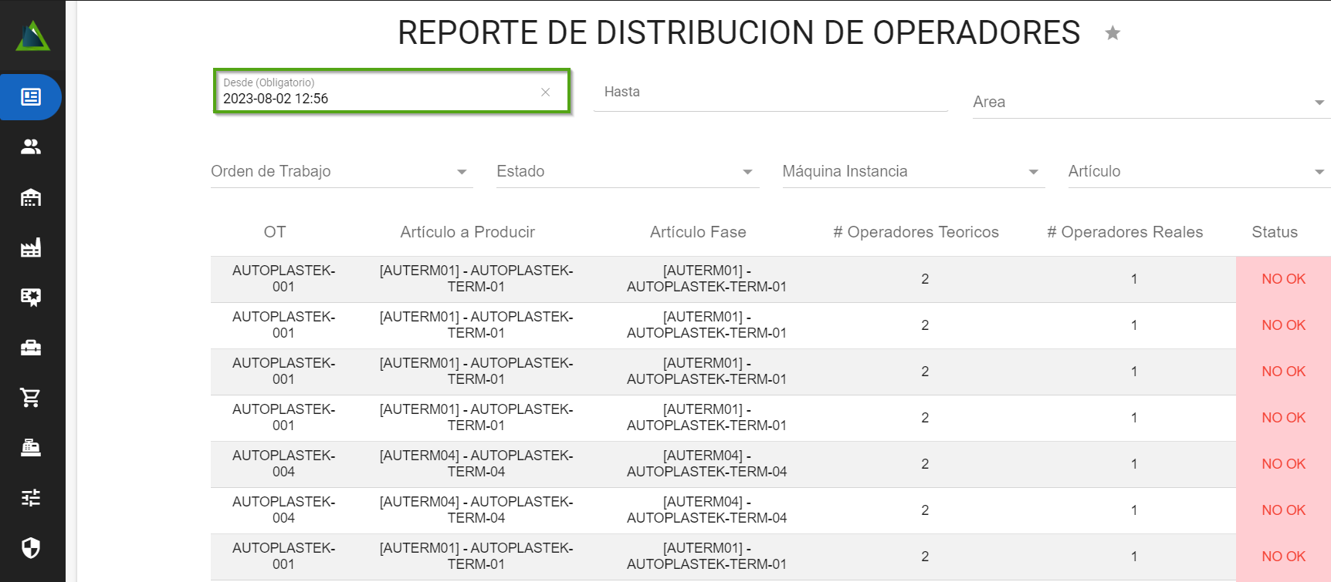Click the green triangle app logo
This screenshot has width=1331, height=582.
pyautogui.click(x=32, y=36)
